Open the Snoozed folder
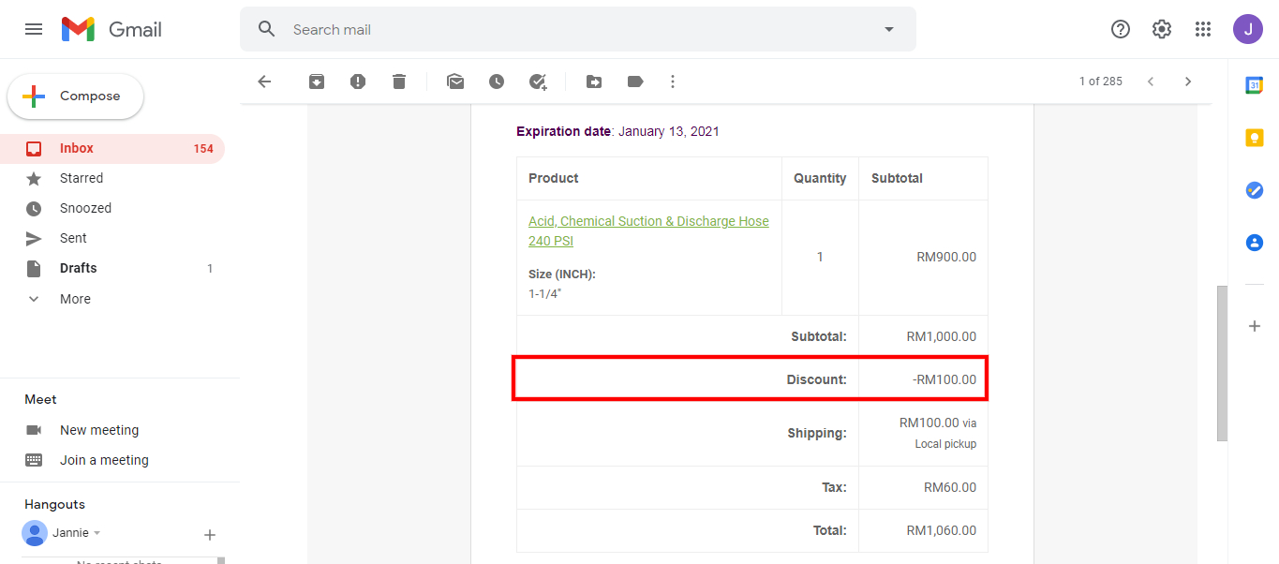1279x564 pixels. click(112, 208)
